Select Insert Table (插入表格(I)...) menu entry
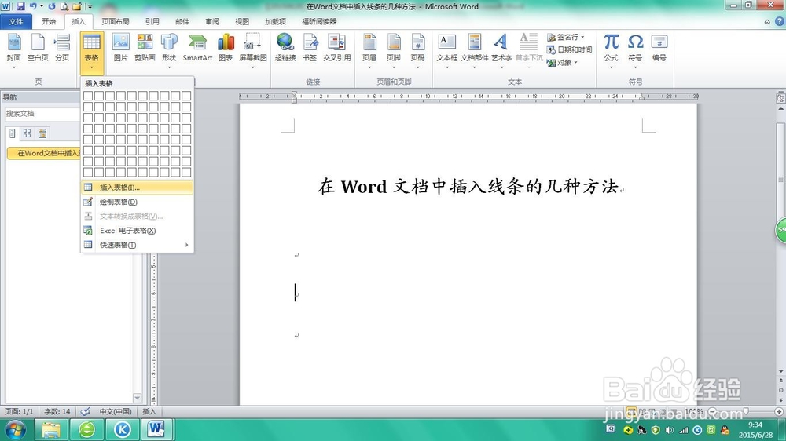Image resolution: width=786 pixels, height=441 pixels. [x=137, y=188]
